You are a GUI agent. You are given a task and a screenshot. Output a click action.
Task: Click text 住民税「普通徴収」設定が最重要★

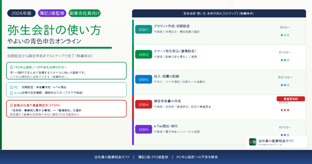tap(188, 107)
